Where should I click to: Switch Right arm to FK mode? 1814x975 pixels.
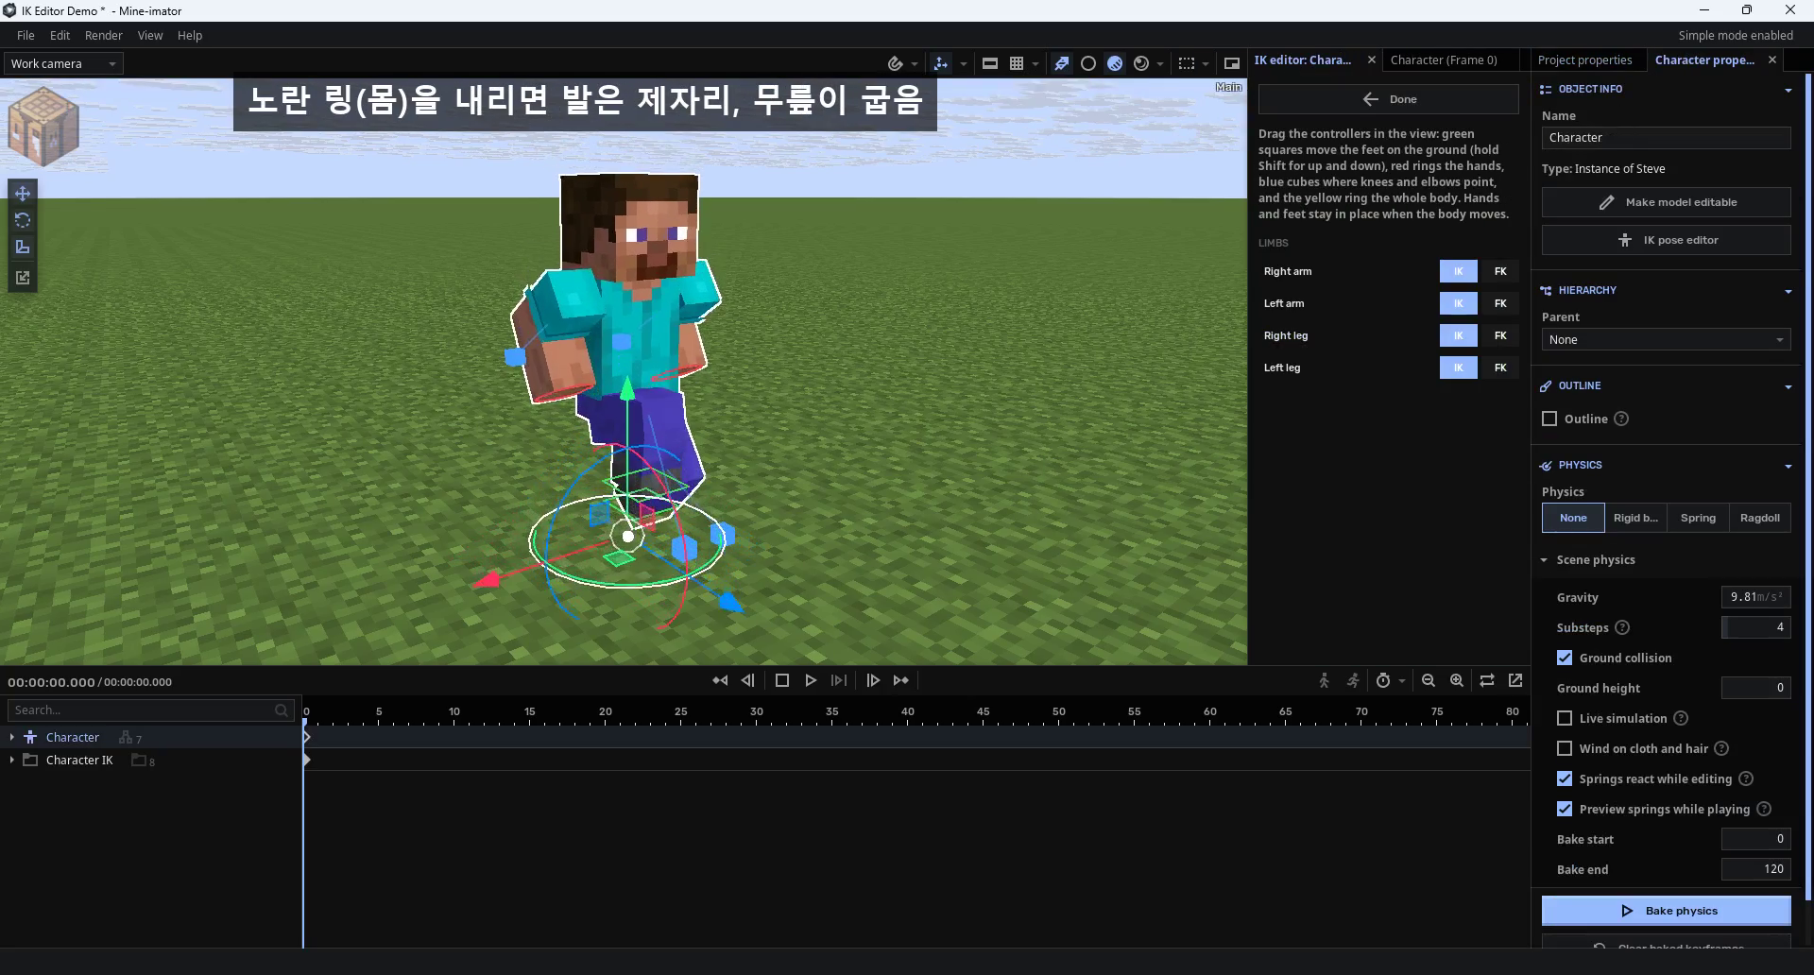pyautogui.click(x=1500, y=271)
